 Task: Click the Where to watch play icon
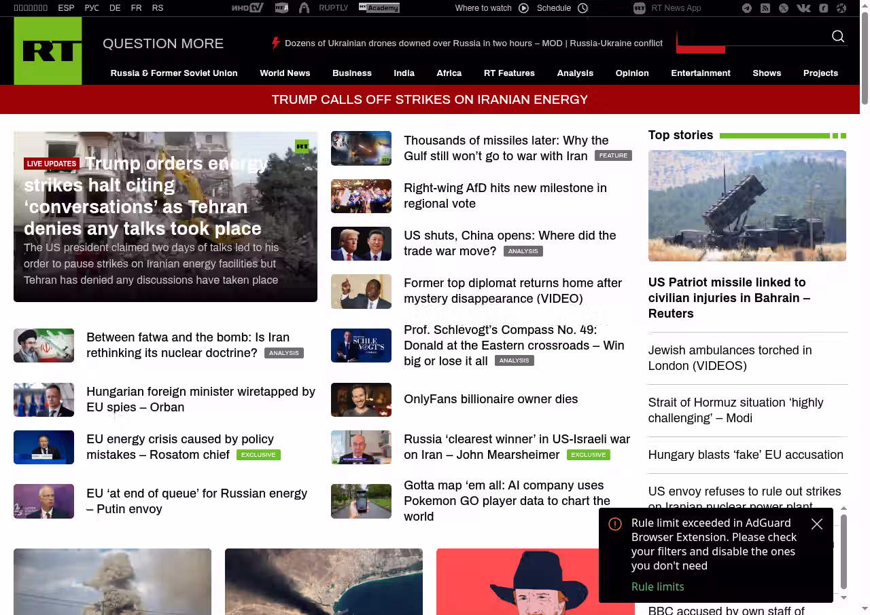tap(523, 8)
